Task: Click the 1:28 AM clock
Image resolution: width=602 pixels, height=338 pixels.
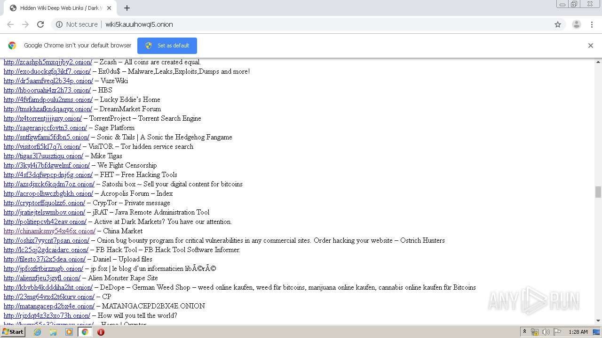Action: click(x=578, y=332)
